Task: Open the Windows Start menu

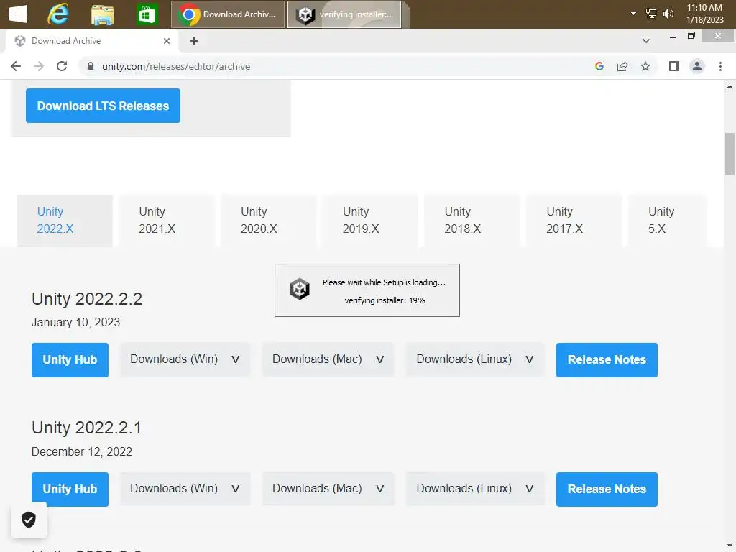Action: pos(18,14)
